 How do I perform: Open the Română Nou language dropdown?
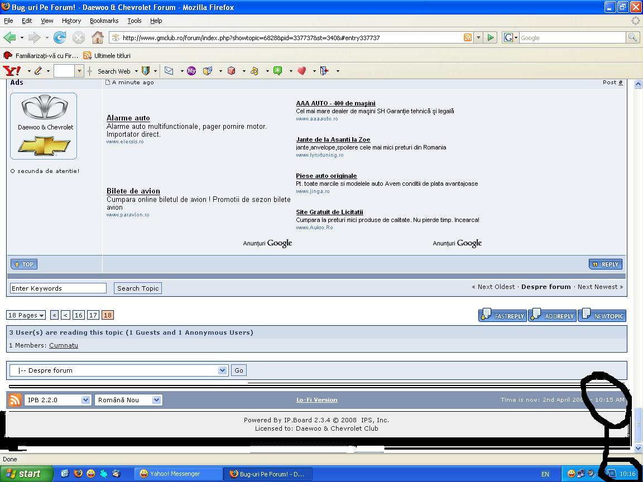coord(128,400)
